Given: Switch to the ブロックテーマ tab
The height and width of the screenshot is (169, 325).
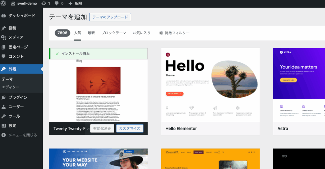Looking at the screenshot, I should [114, 33].
